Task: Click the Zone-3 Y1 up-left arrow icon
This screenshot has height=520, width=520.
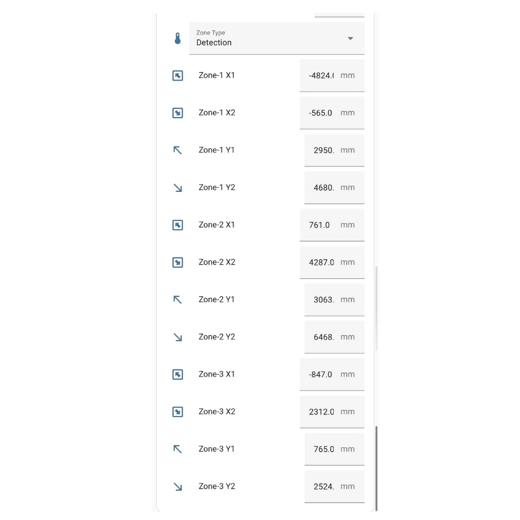Action: click(178, 449)
